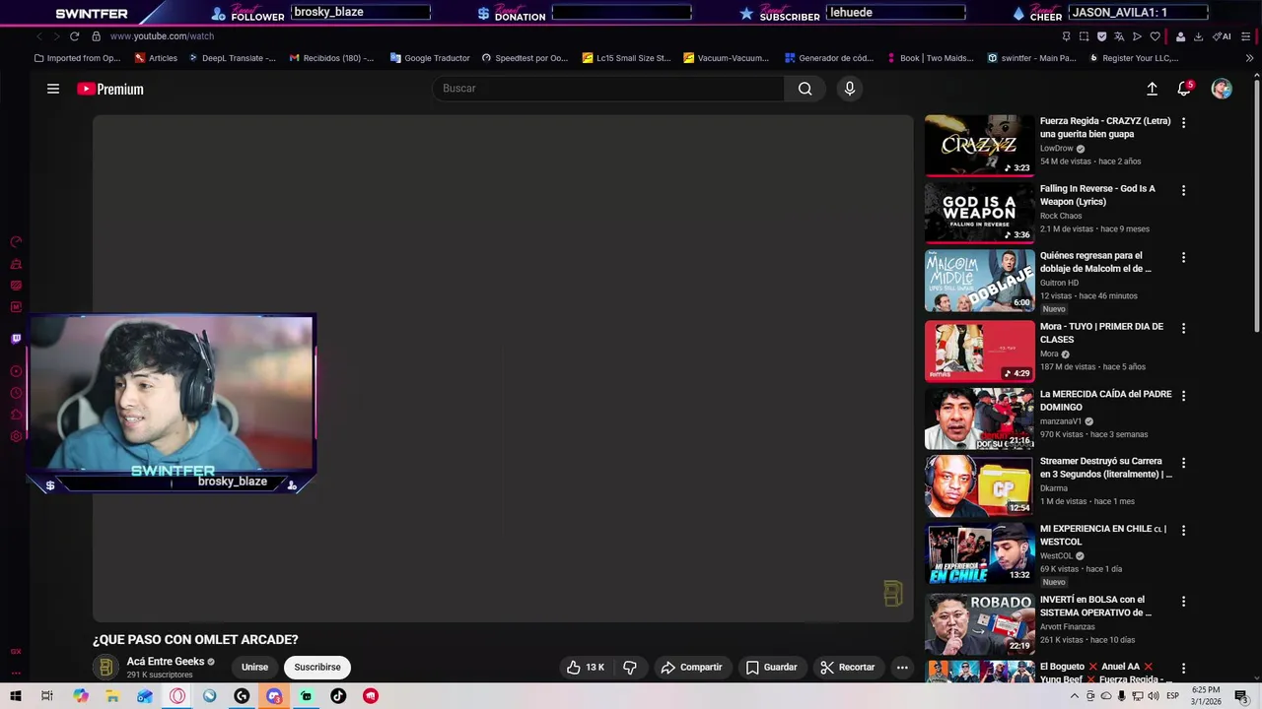1262x709 pixels.
Task: Click the Compartir button
Action: (691, 667)
